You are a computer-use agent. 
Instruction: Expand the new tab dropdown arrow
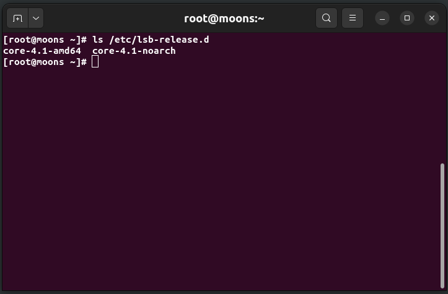pos(36,19)
